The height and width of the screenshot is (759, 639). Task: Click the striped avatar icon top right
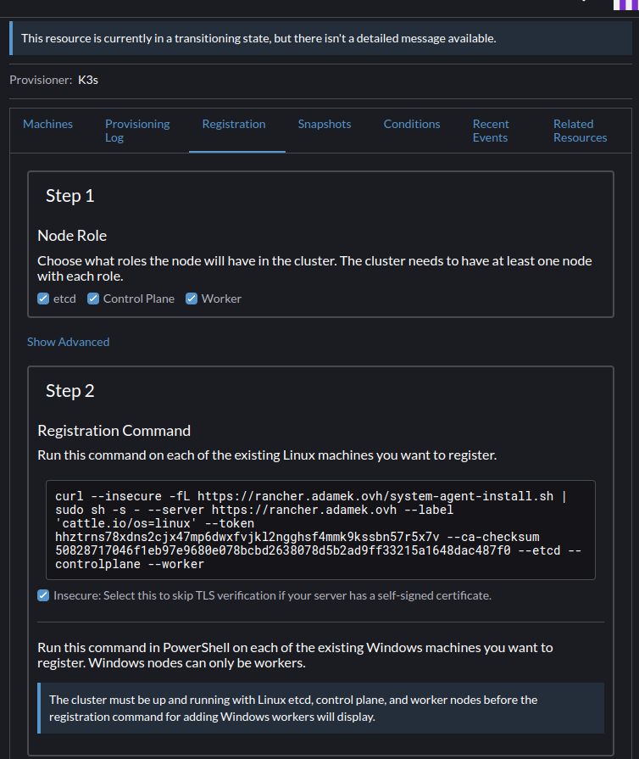625,5
